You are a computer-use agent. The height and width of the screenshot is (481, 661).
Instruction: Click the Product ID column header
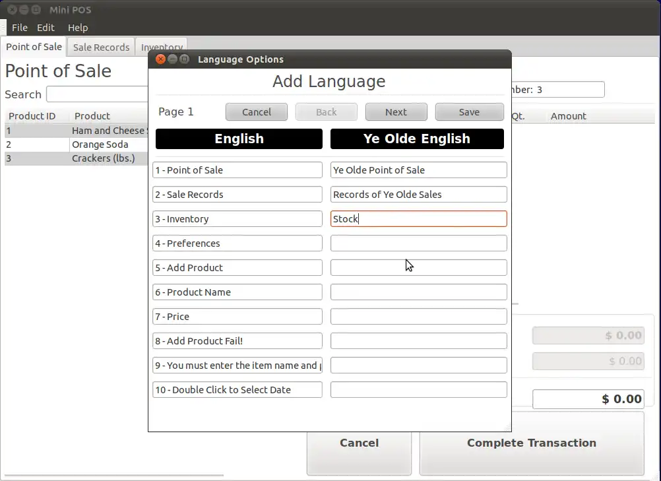[32, 116]
